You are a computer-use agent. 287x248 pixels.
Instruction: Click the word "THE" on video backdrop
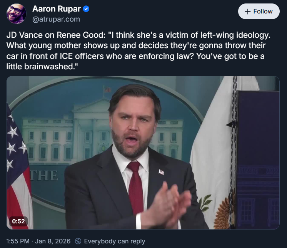[x=46, y=176]
